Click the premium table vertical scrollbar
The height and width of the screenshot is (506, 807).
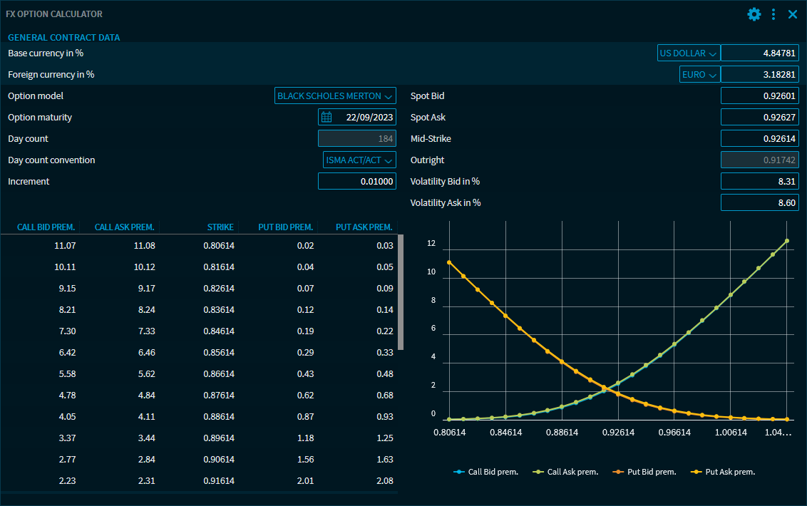401,292
